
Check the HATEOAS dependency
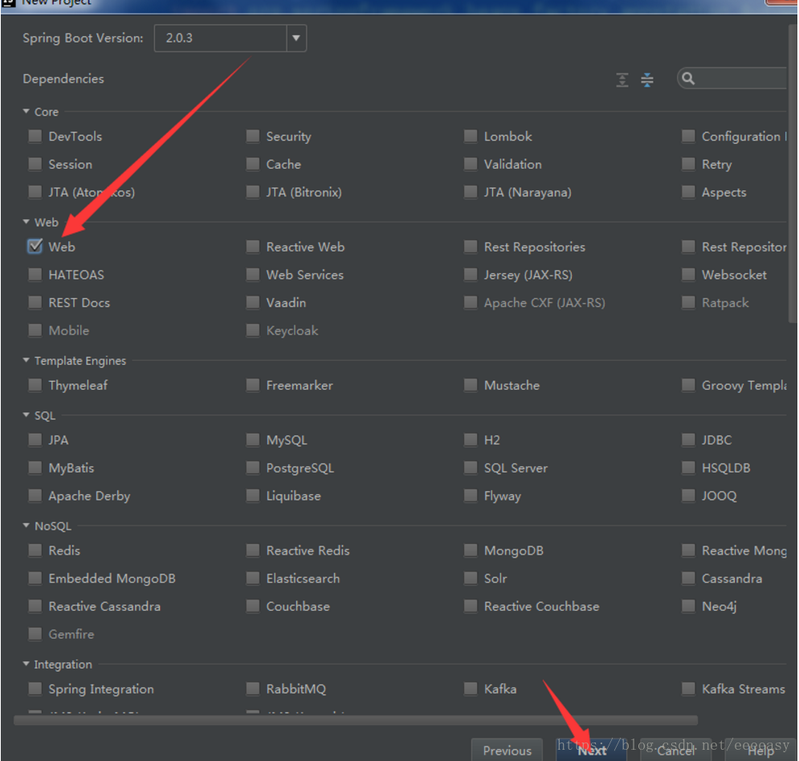pos(35,275)
